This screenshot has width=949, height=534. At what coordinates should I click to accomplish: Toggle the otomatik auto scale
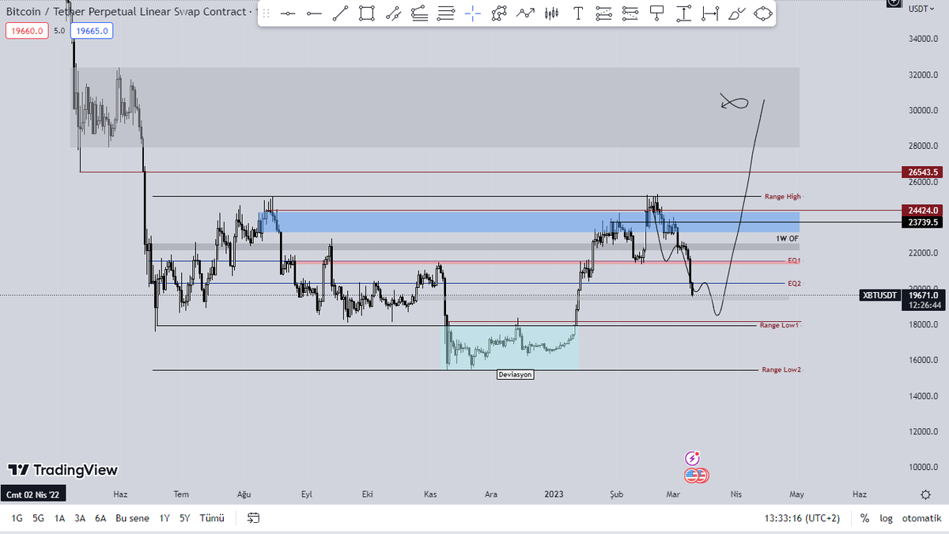pos(921,518)
